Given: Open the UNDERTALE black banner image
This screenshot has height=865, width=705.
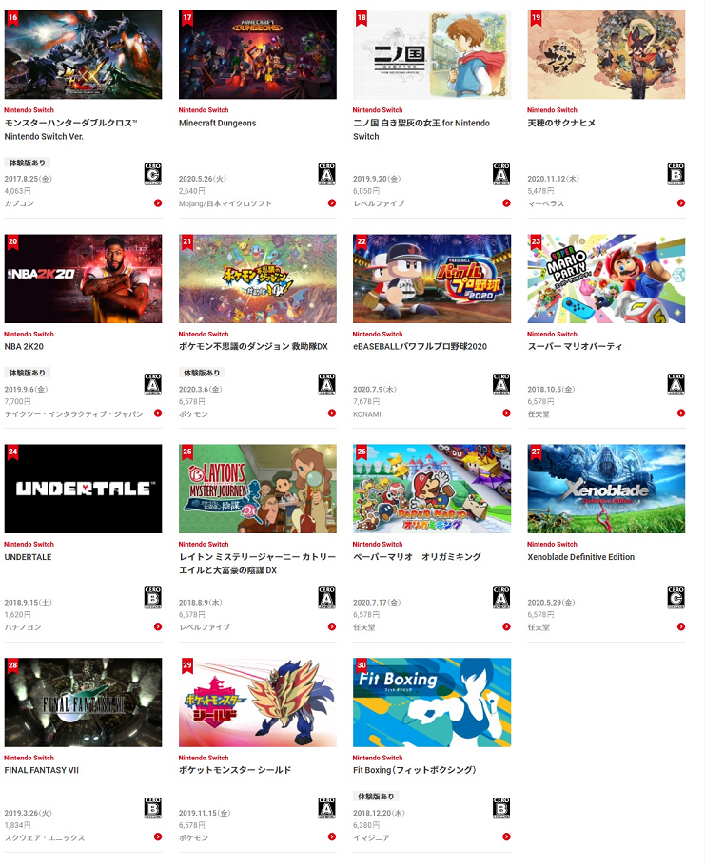Looking at the screenshot, I should pyautogui.click(x=84, y=489).
